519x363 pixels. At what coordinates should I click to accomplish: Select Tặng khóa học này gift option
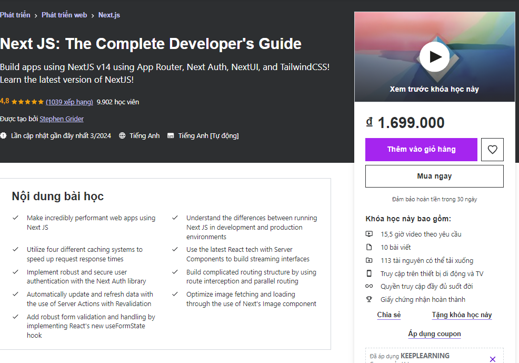point(462,315)
